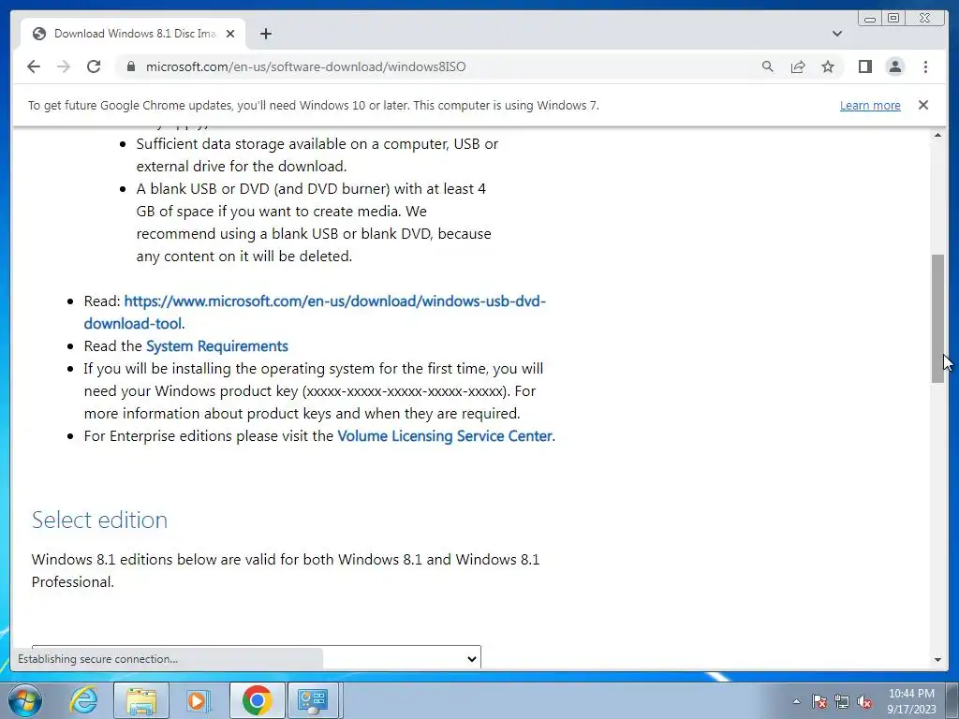Image resolution: width=959 pixels, height=719 pixels.
Task: Click the Establishing secure connection status text
Action: coord(97,659)
